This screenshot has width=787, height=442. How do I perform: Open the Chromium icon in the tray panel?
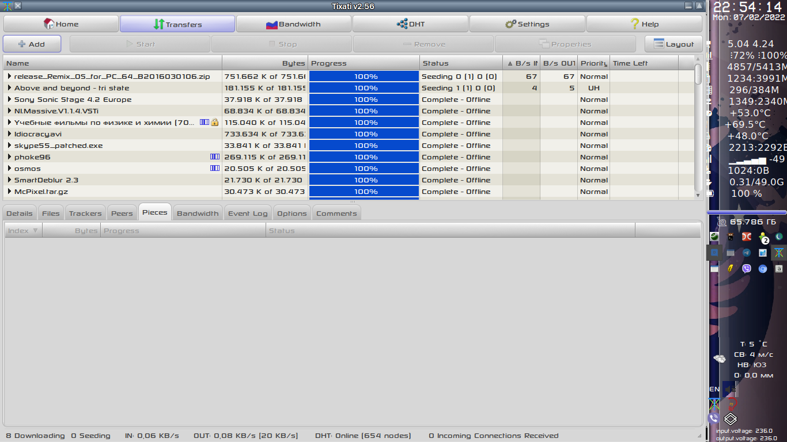[763, 268]
